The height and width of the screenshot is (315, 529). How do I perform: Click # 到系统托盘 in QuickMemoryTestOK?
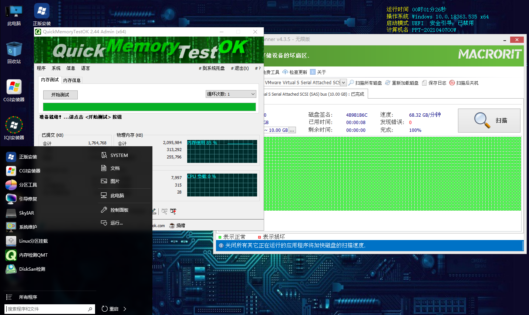[212, 68]
